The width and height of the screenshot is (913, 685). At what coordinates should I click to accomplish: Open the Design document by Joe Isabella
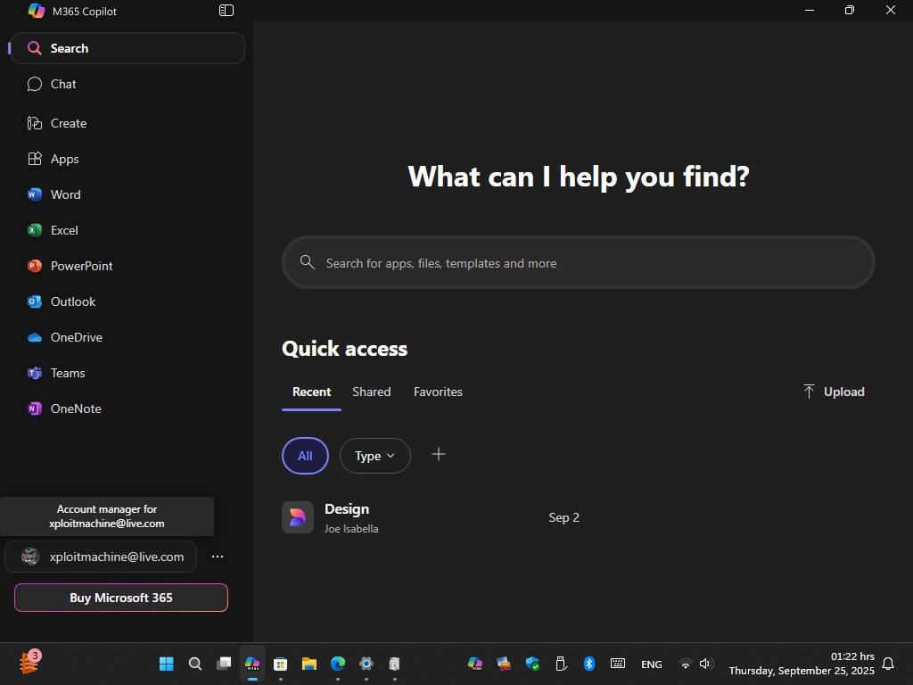[347, 508]
